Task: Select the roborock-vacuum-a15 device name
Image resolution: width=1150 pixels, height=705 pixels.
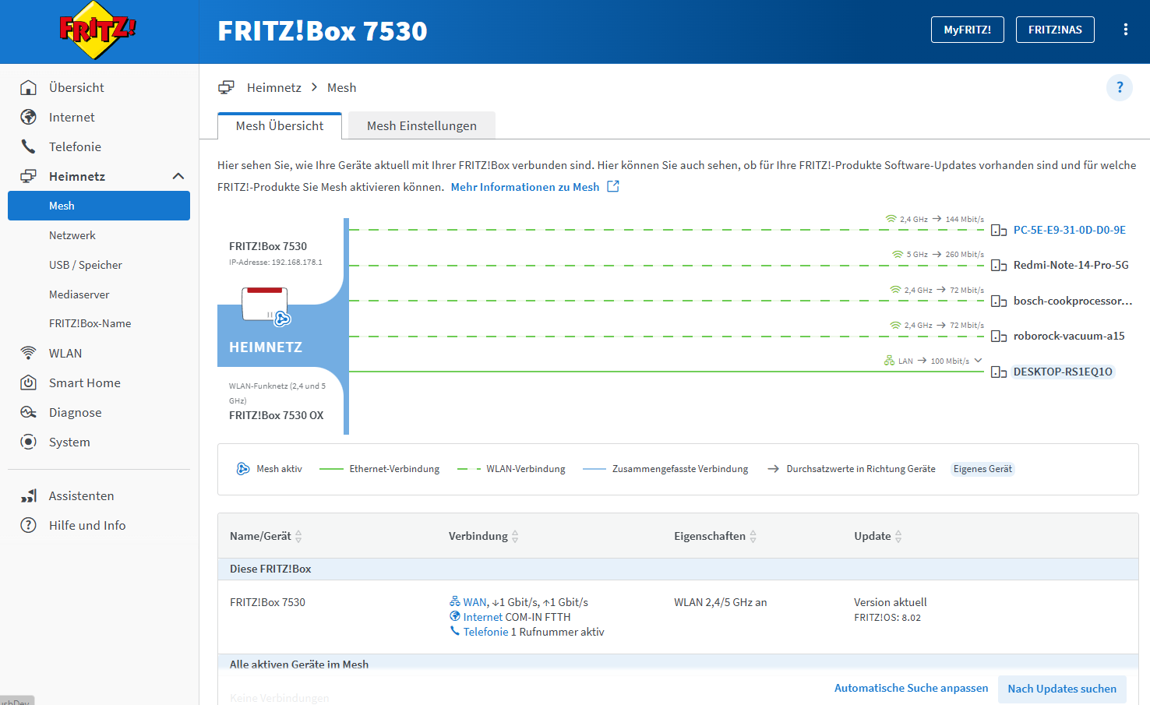Action: tap(1069, 336)
